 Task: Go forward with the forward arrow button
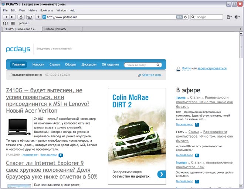[x=12, y=17]
